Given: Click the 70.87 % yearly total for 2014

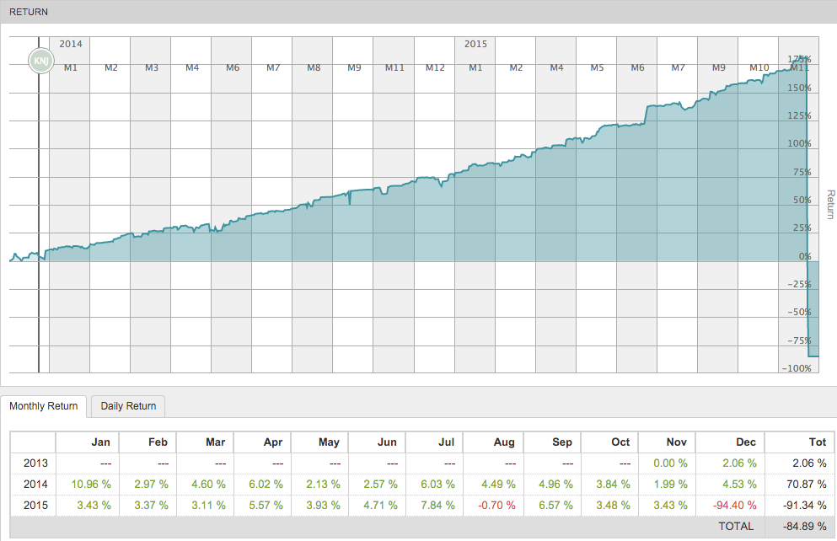Looking at the screenshot, I should coord(803,484).
